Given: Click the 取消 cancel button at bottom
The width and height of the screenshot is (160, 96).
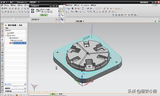Looking at the screenshot, I should click(60, 94).
